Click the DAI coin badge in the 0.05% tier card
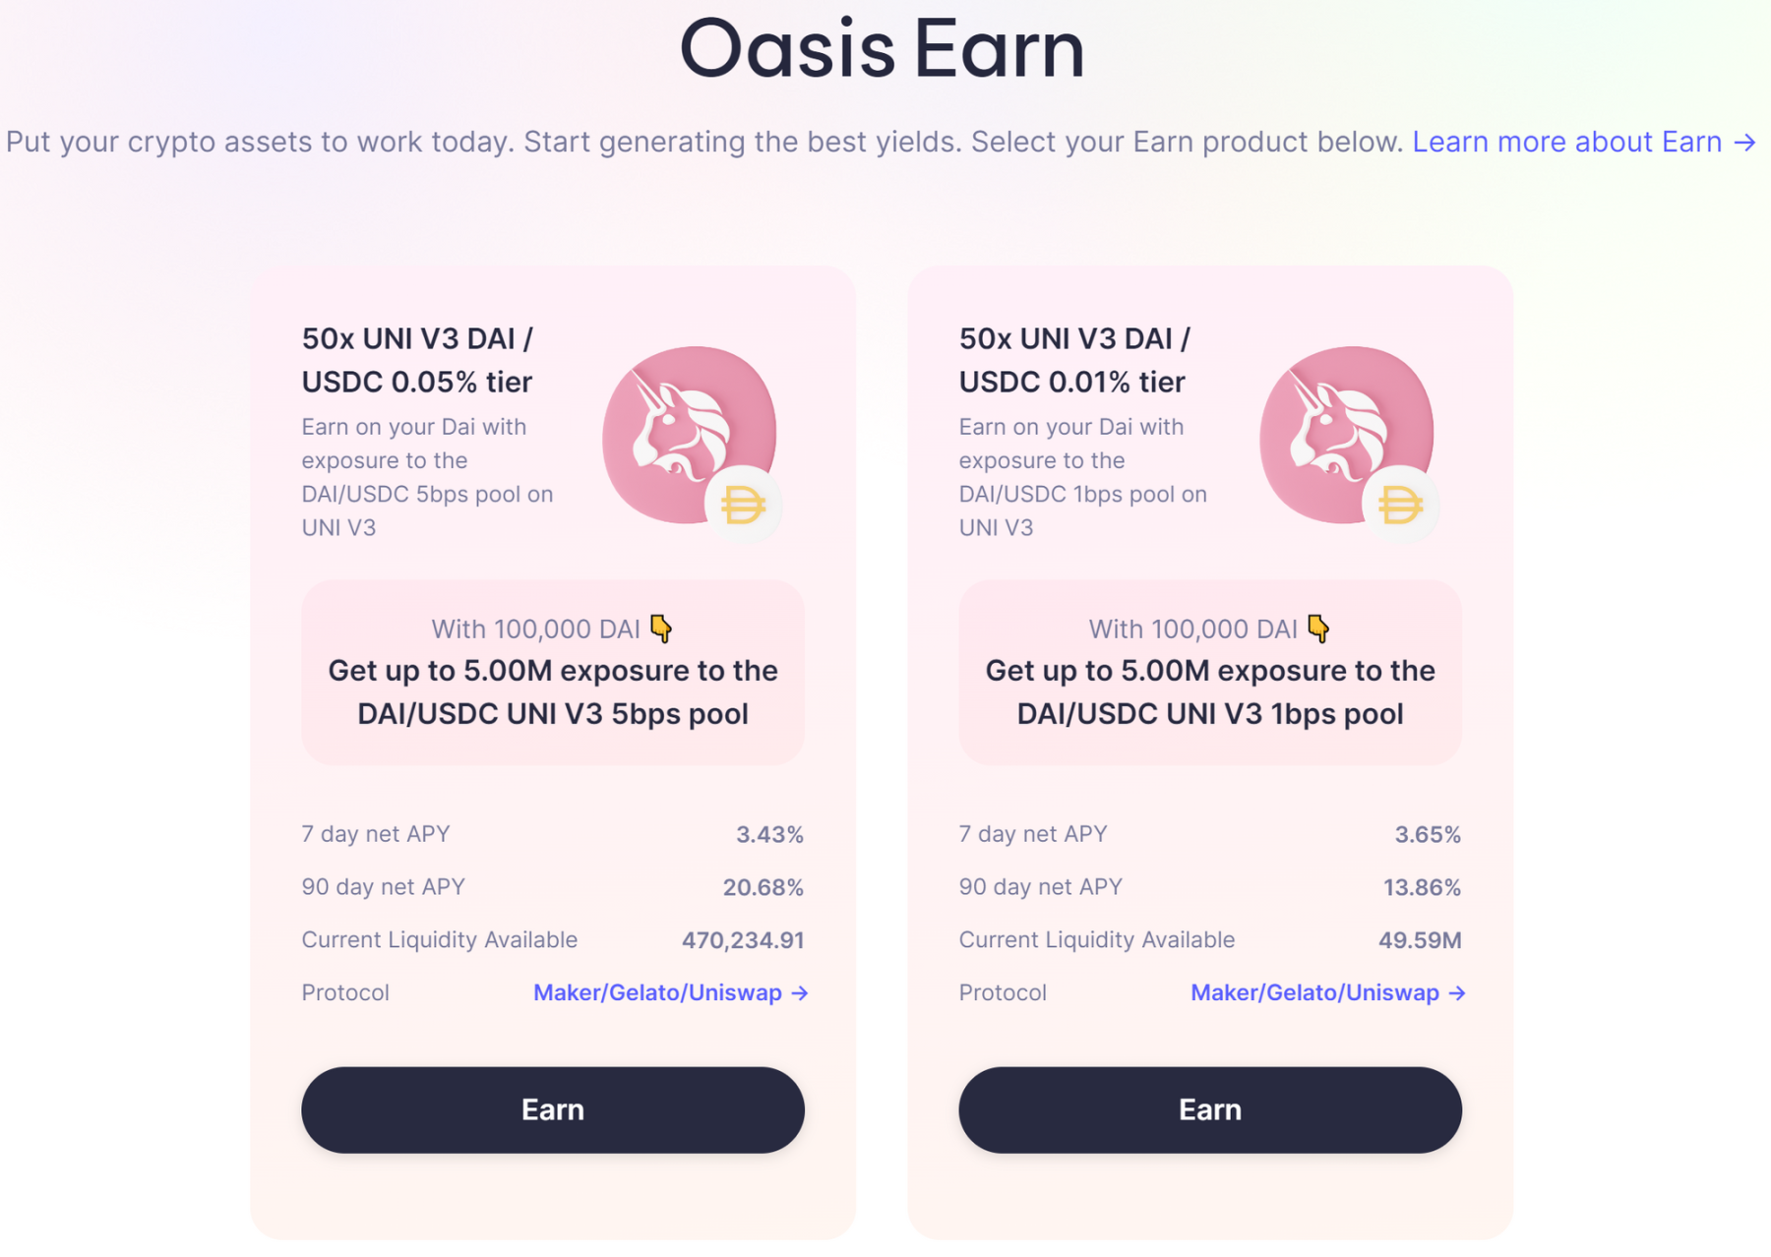This screenshot has height=1257, width=1771. [743, 506]
